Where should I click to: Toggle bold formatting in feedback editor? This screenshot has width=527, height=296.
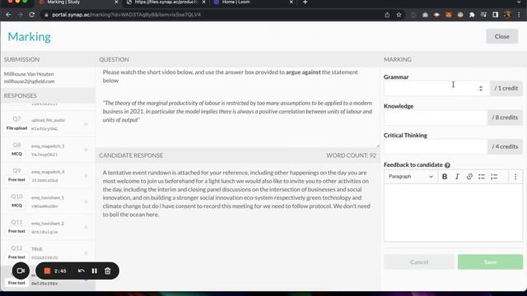445,177
